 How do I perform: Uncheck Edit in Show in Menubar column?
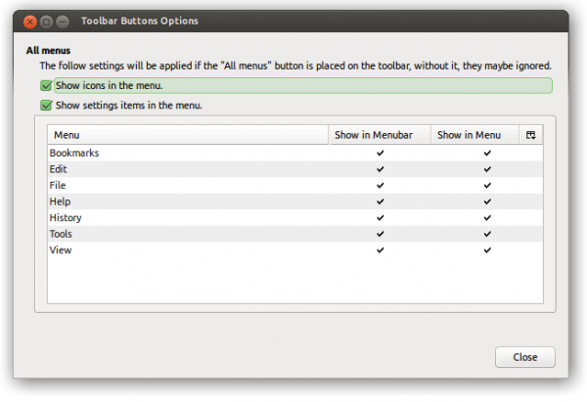(x=380, y=169)
